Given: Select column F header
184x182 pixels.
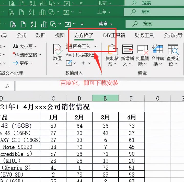Looking at the screenshot, I should coord(132,98).
